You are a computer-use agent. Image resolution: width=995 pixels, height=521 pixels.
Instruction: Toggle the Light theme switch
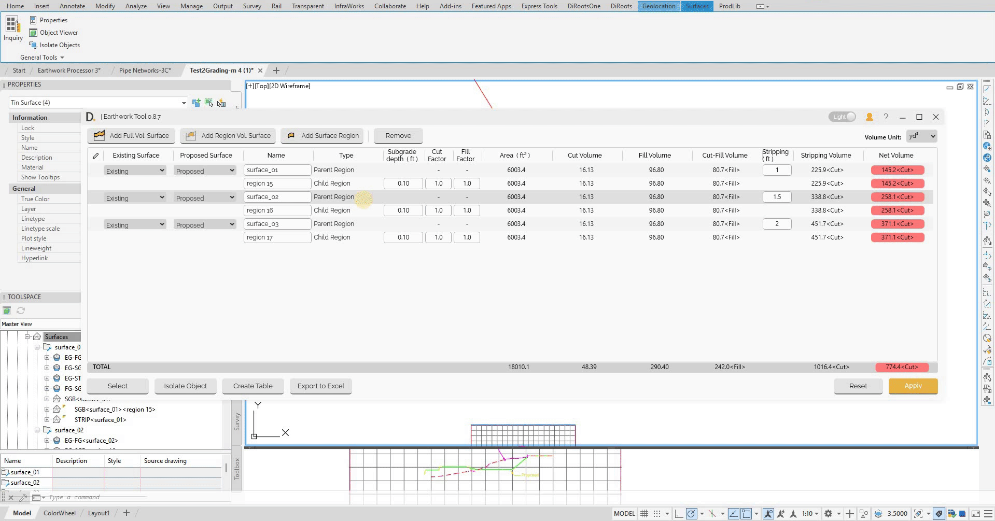842,117
